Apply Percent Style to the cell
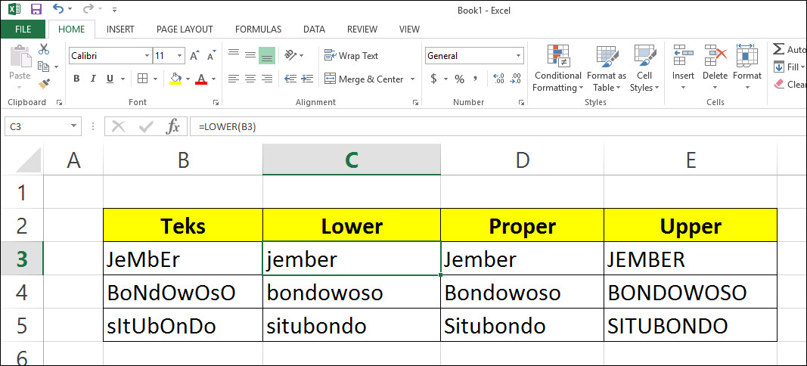807x366 pixels. click(459, 79)
